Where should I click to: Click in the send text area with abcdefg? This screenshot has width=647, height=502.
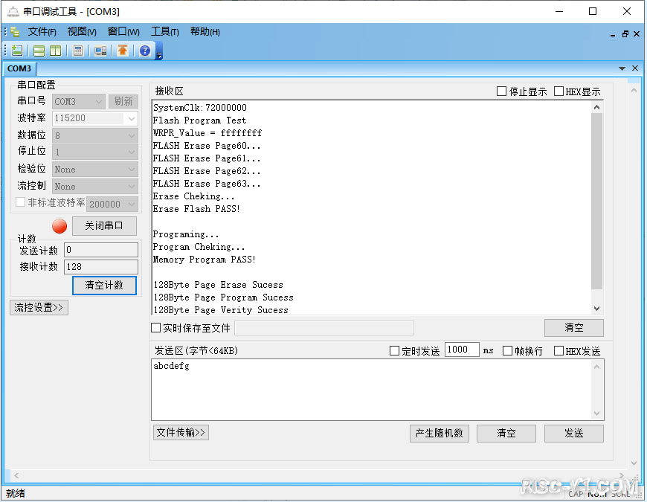point(371,390)
